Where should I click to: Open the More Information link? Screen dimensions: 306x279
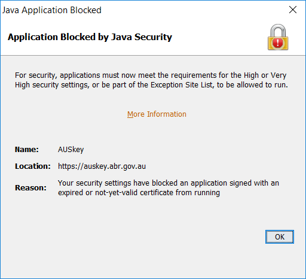[157, 114]
